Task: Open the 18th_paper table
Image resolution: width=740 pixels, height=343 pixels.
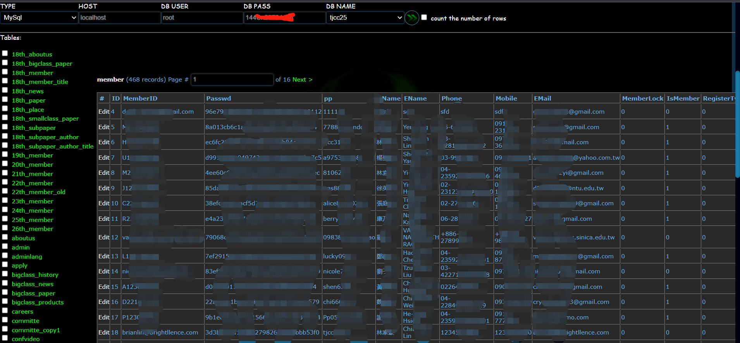Action: [28, 100]
